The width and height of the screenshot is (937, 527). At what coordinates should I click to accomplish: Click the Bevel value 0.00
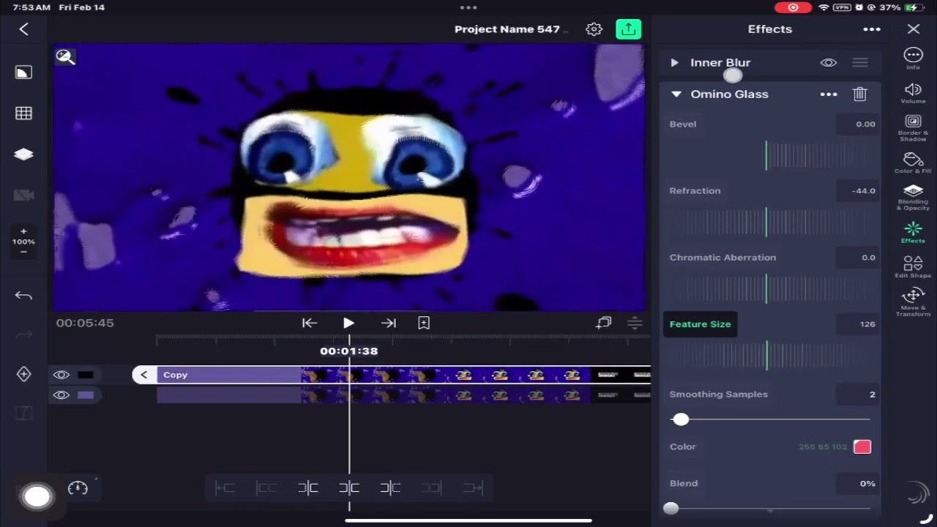(857, 124)
